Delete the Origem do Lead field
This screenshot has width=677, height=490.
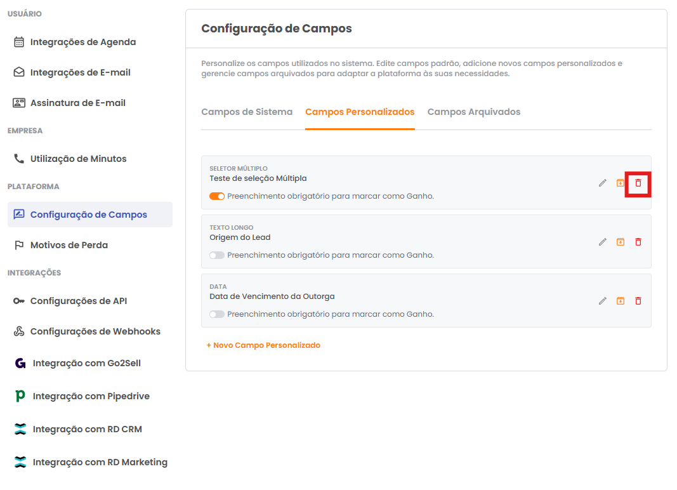tap(638, 242)
